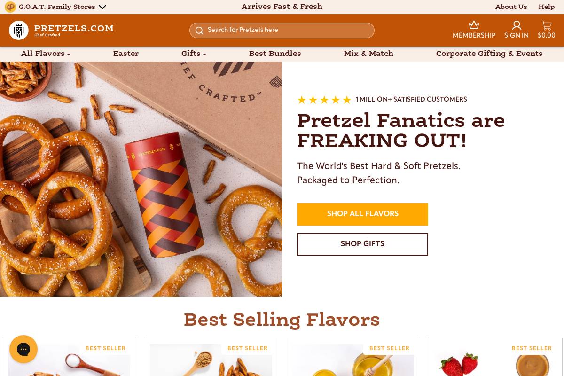Click the Shop All Flavors button
Viewport: 564px width, 376px height.
click(362, 214)
